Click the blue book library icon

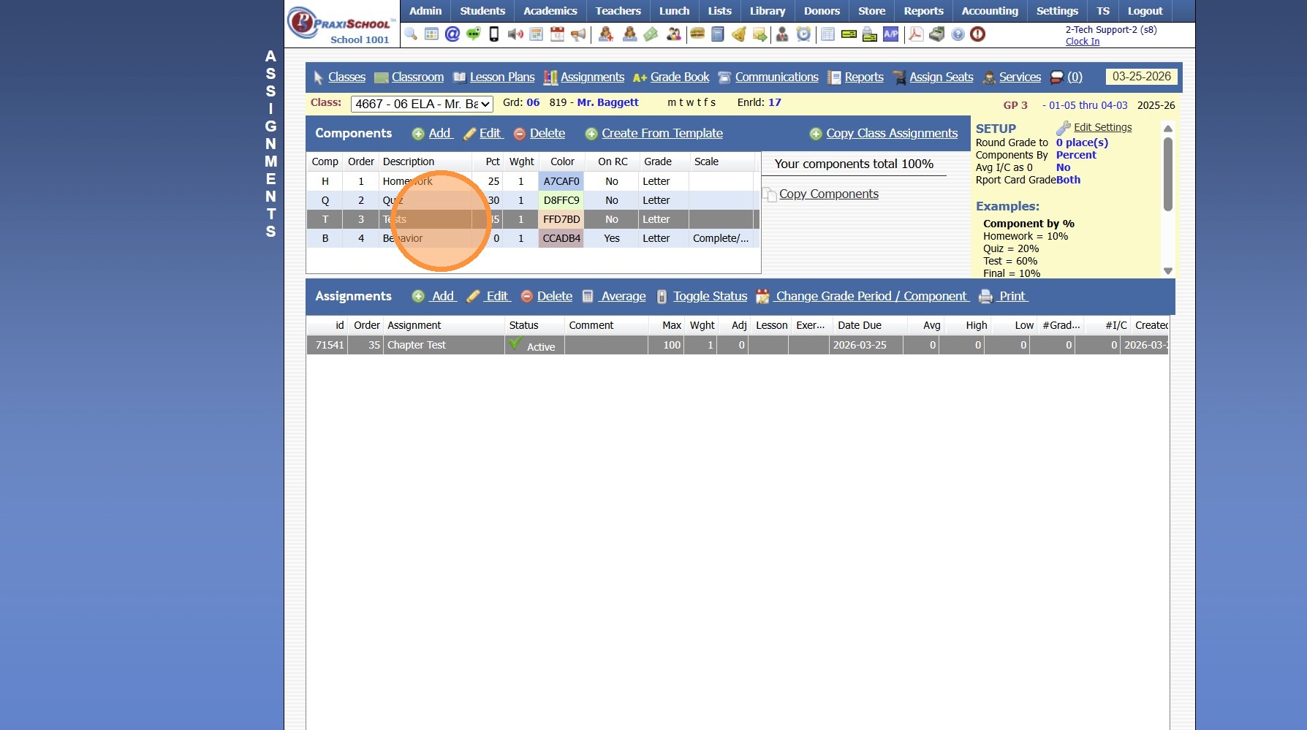pyautogui.click(x=718, y=34)
